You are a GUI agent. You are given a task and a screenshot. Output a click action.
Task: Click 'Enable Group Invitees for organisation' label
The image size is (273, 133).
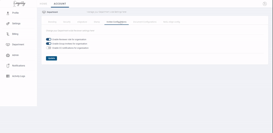pos(70,44)
